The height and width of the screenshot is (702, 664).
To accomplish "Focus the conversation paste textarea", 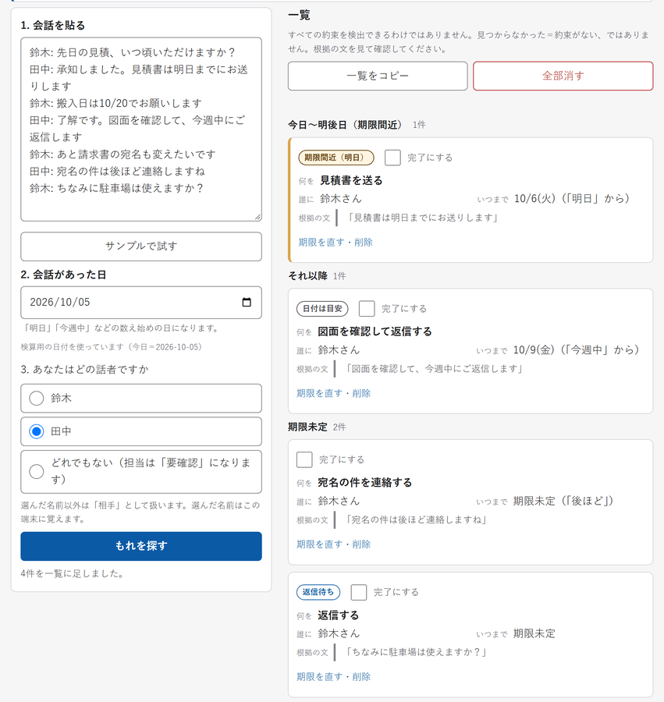I will [x=141, y=129].
